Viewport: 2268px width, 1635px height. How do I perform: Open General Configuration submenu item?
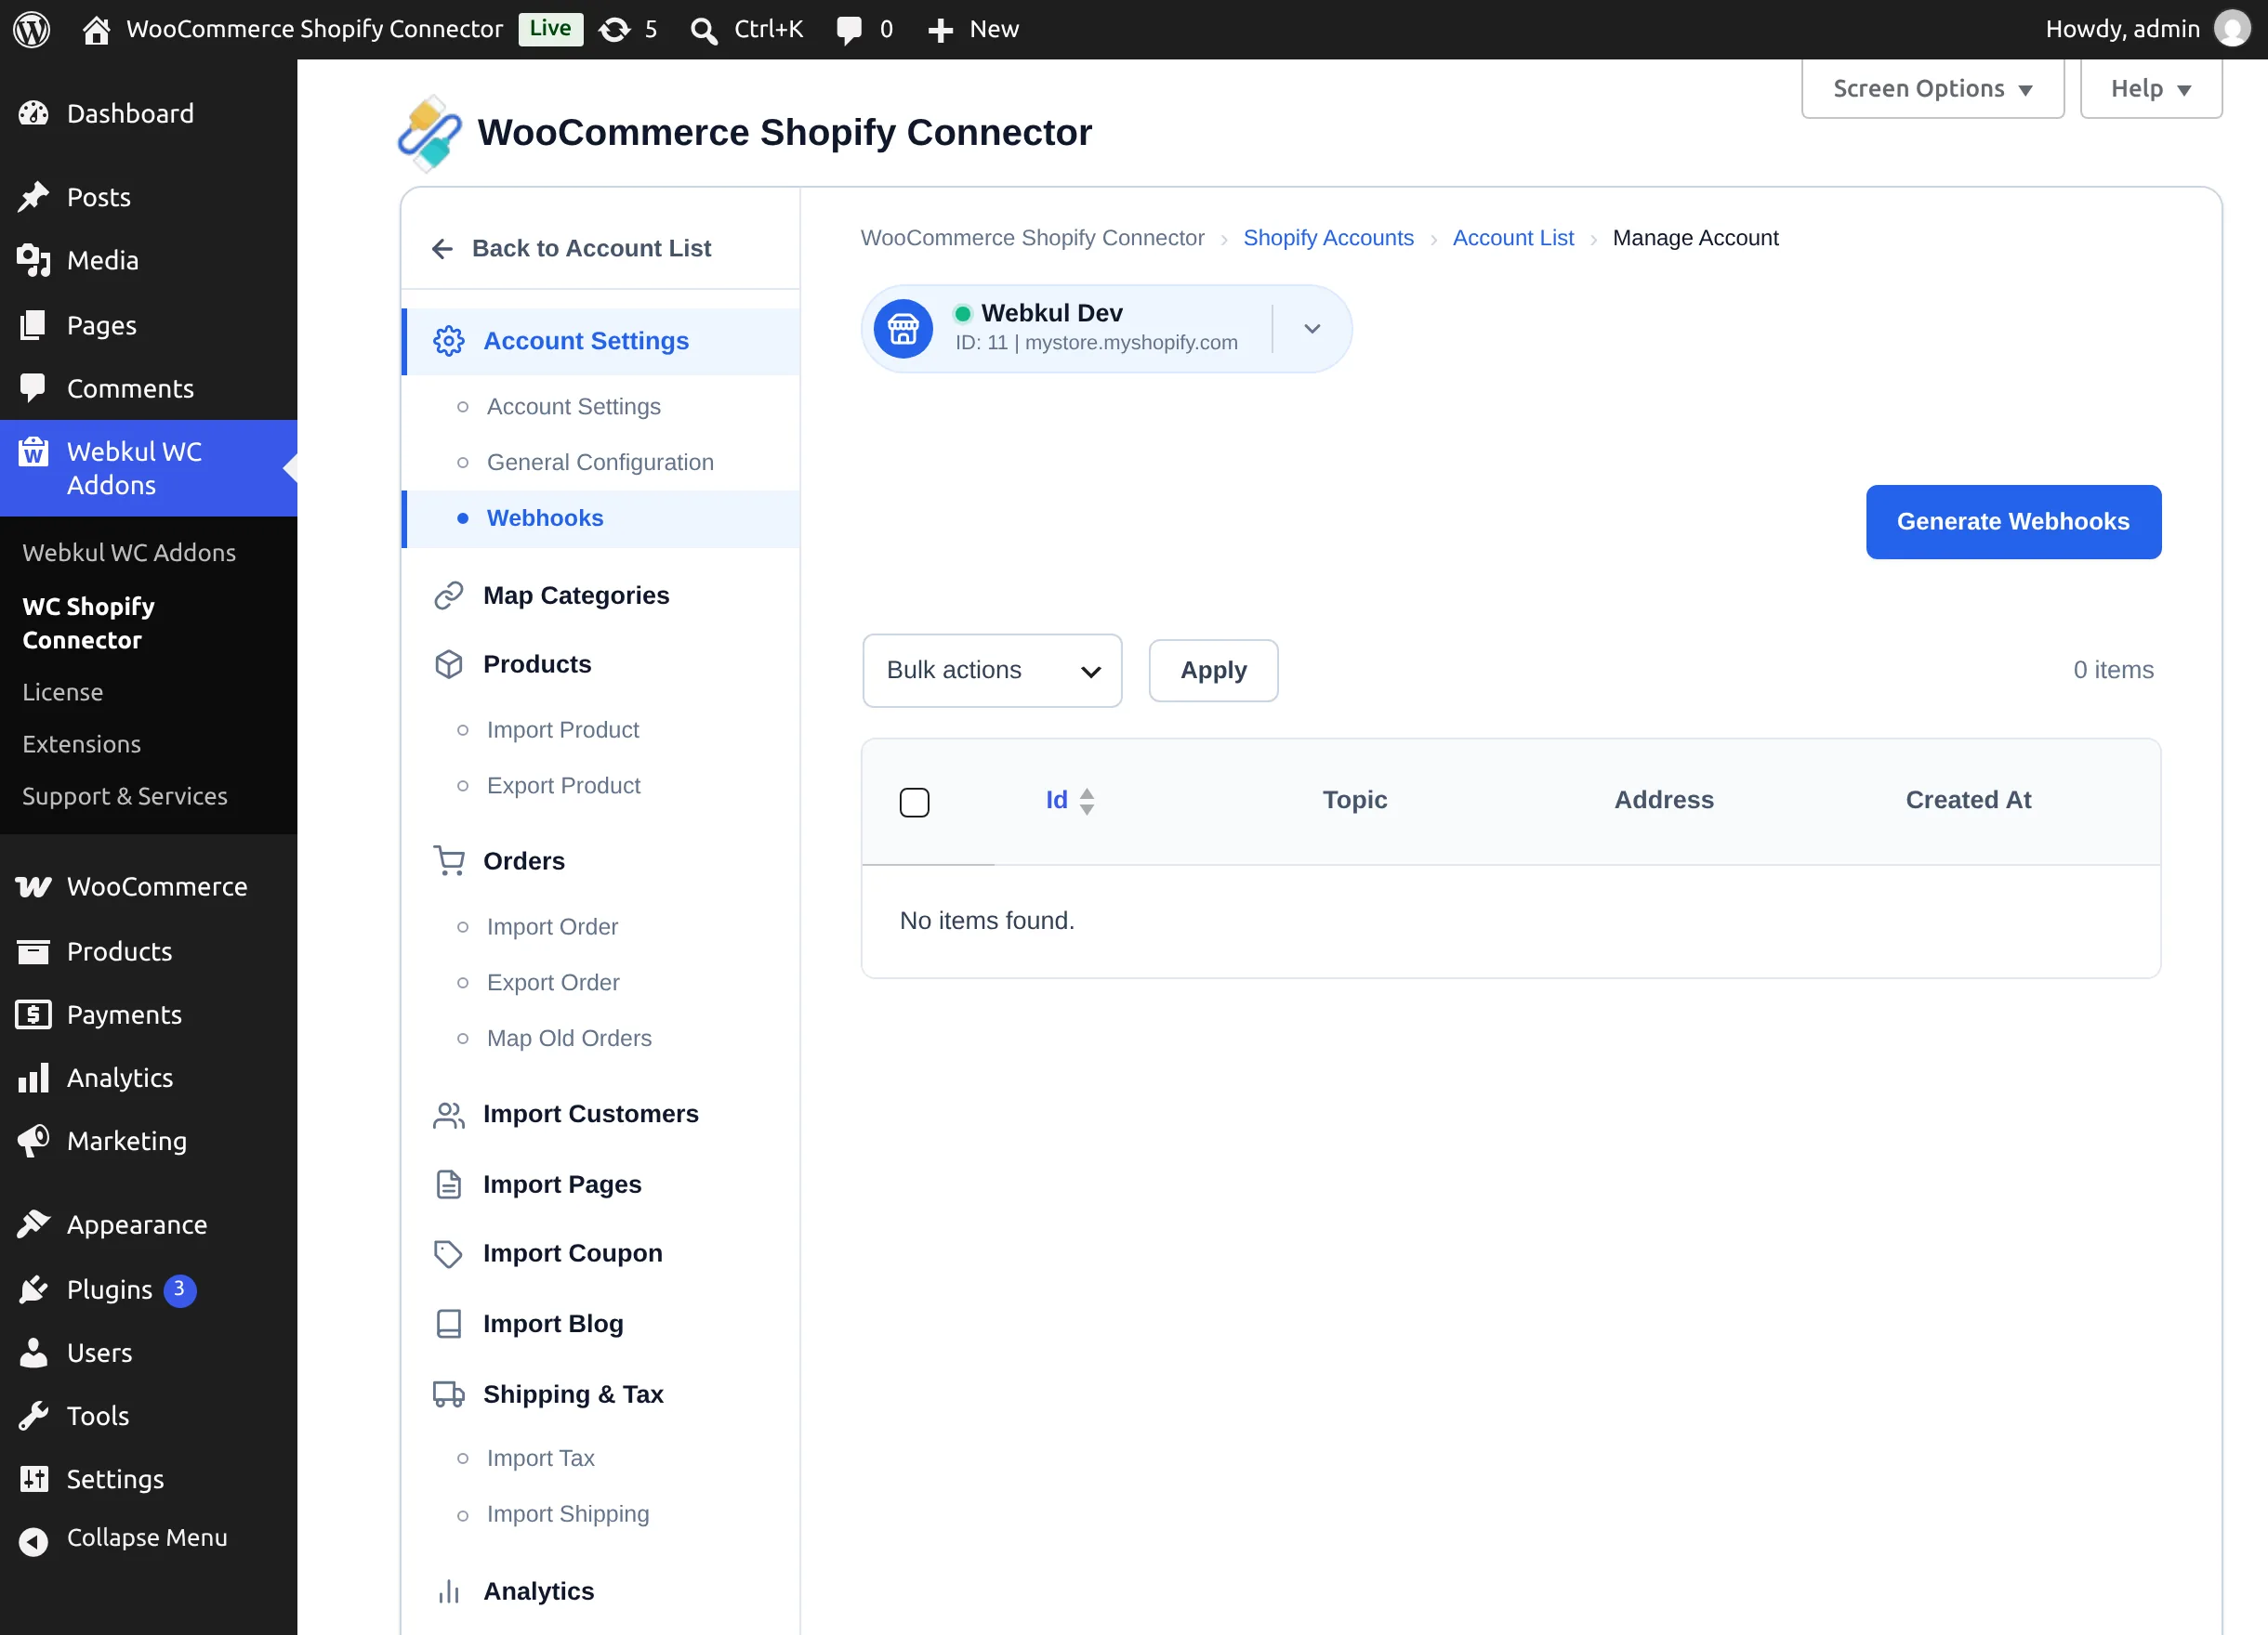click(600, 463)
